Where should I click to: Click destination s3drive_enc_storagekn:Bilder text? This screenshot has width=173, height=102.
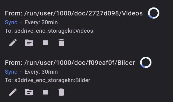[52, 80]
